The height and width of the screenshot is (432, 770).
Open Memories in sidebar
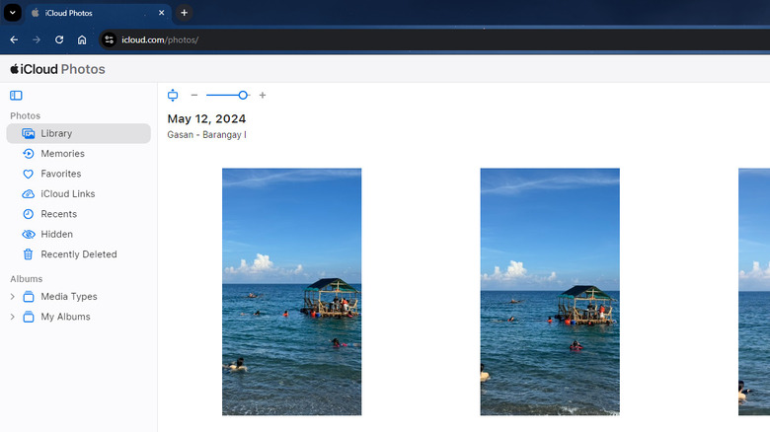pyautogui.click(x=62, y=154)
